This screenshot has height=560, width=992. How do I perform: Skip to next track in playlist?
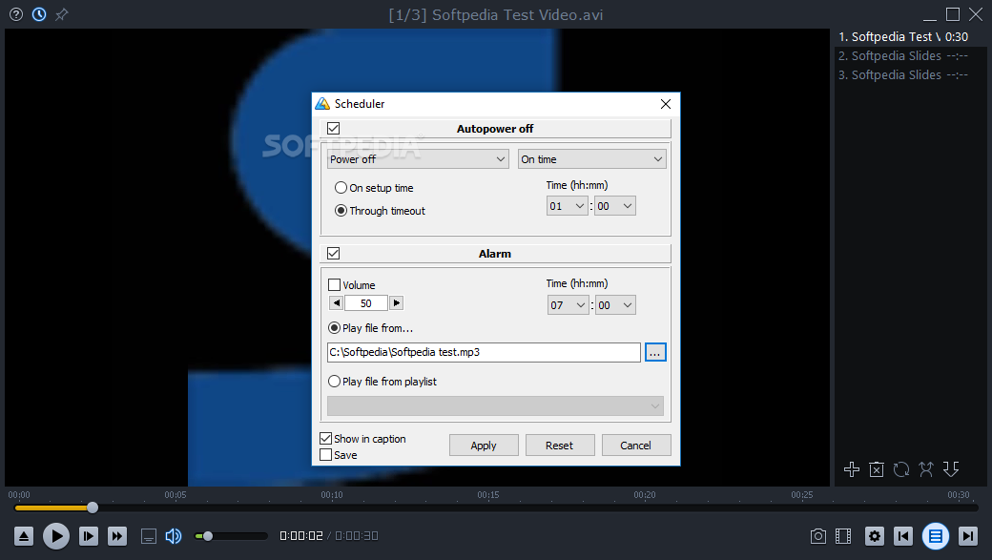[x=968, y=536]
